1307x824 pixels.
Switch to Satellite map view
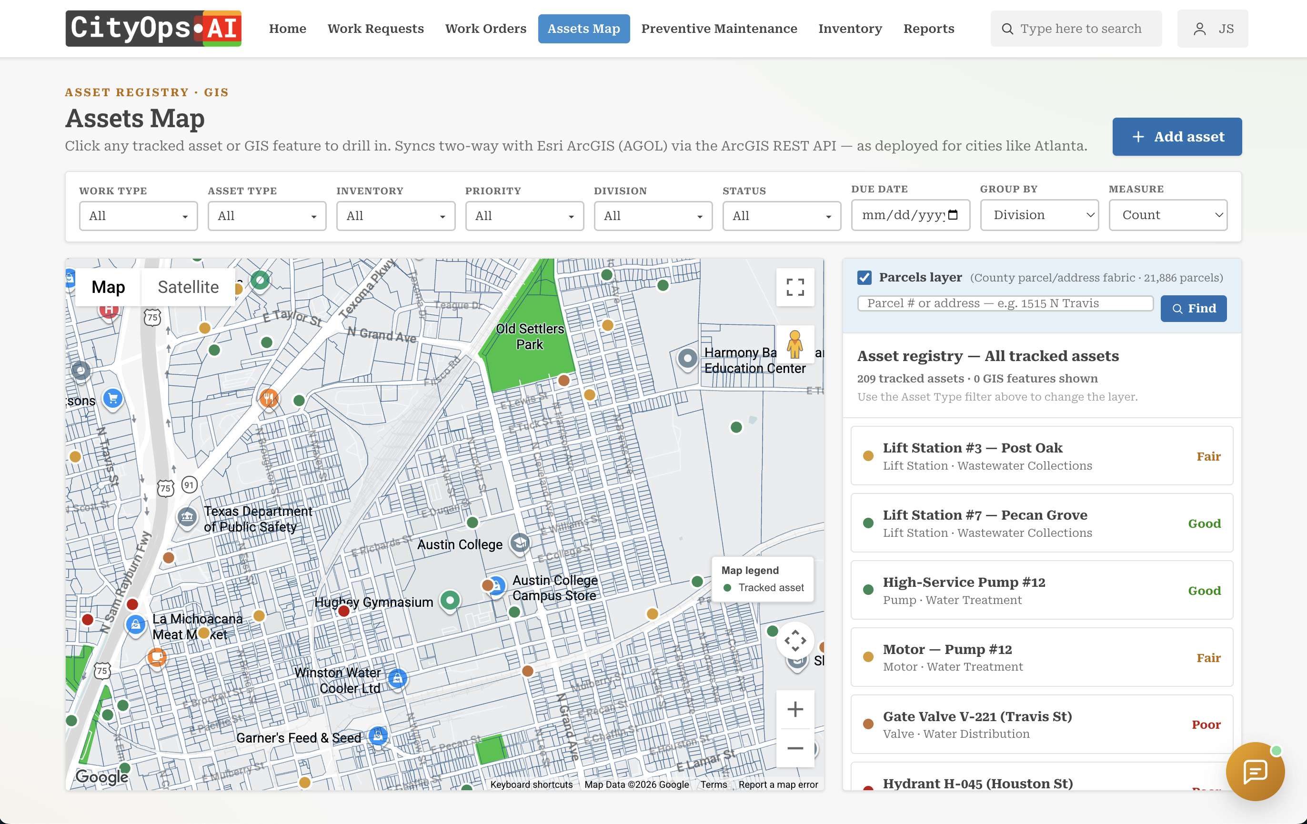pos(188,287)
